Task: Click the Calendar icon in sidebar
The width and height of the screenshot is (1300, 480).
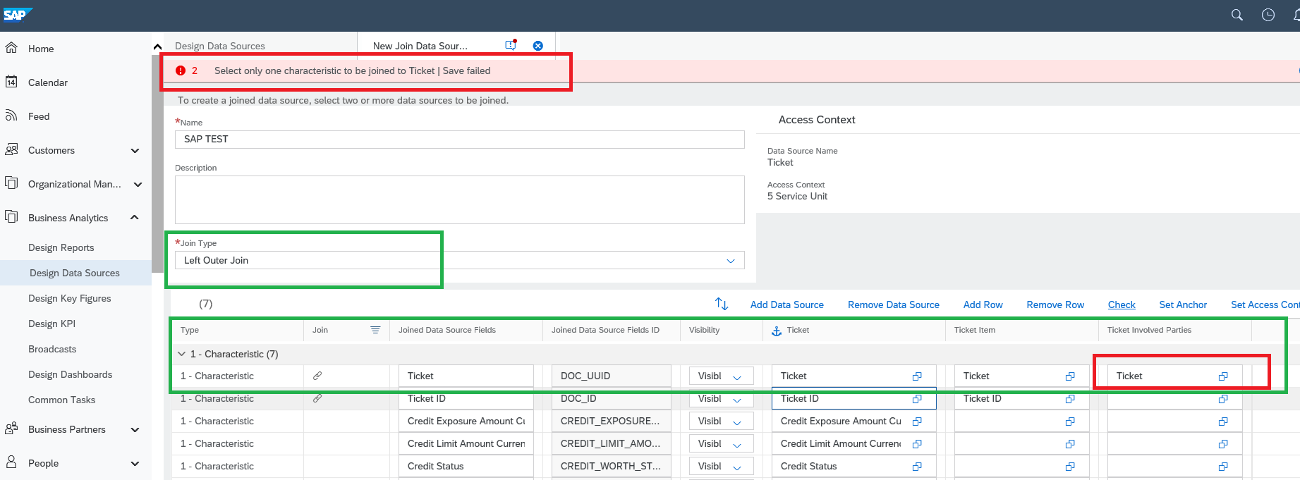Action: click(11, 82)
